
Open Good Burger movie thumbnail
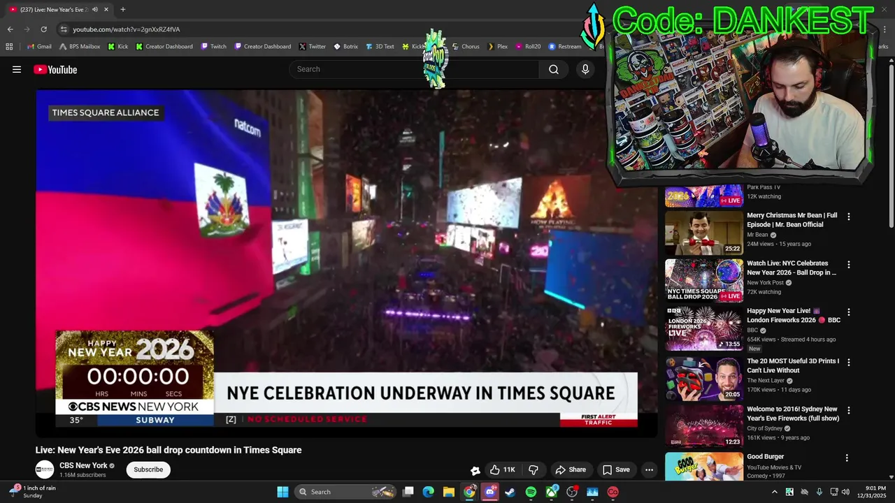(x=704, y=467)
